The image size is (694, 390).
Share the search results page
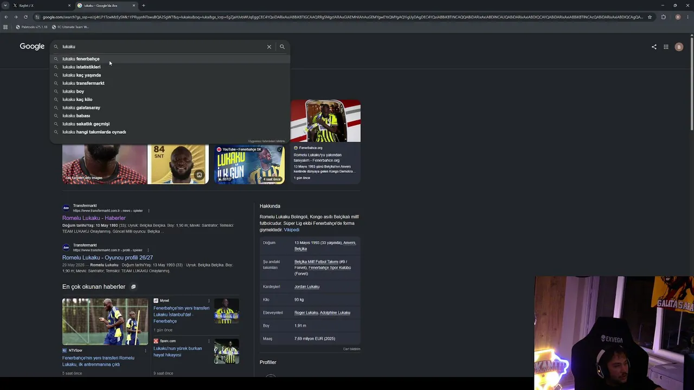click(x=654, y=47)
